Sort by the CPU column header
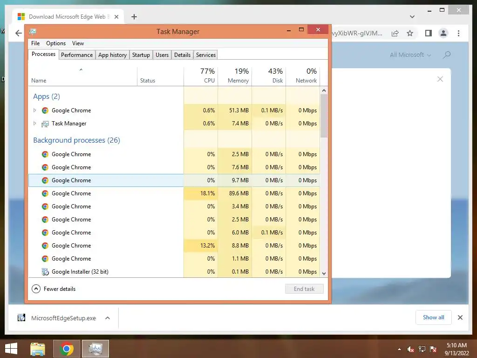Screen dimensions: 477x358 pyautogui.click(x=201, y=76)
